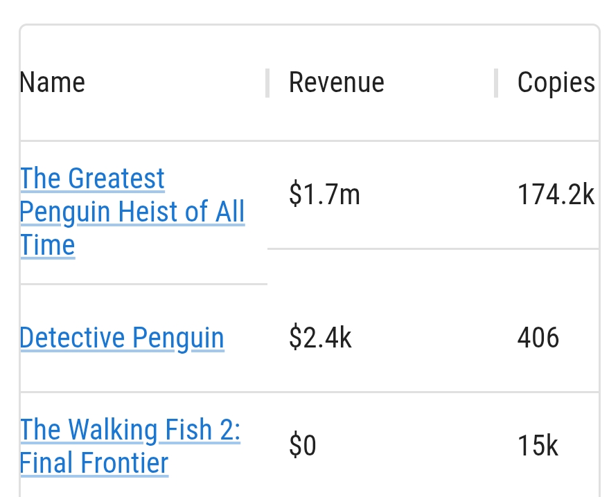This screenshot has height=497, width=609.
Task: Select the 406 copies cell
Action: [538, 338]
